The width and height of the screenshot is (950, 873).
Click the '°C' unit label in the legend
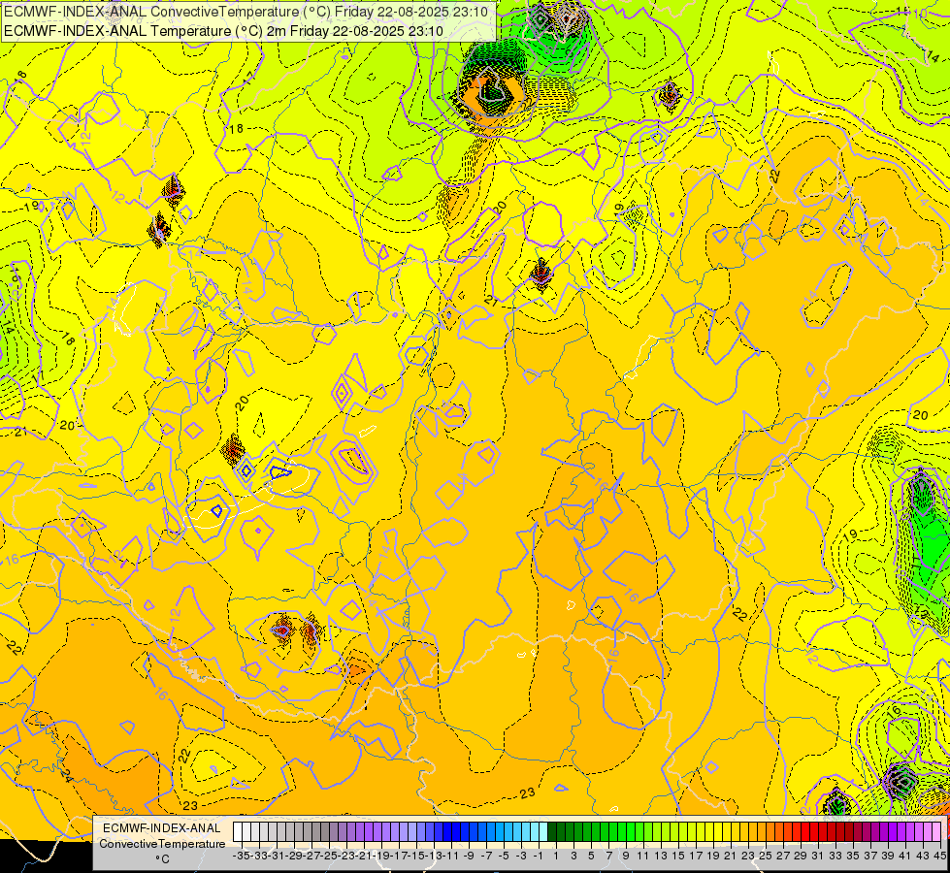162,859
